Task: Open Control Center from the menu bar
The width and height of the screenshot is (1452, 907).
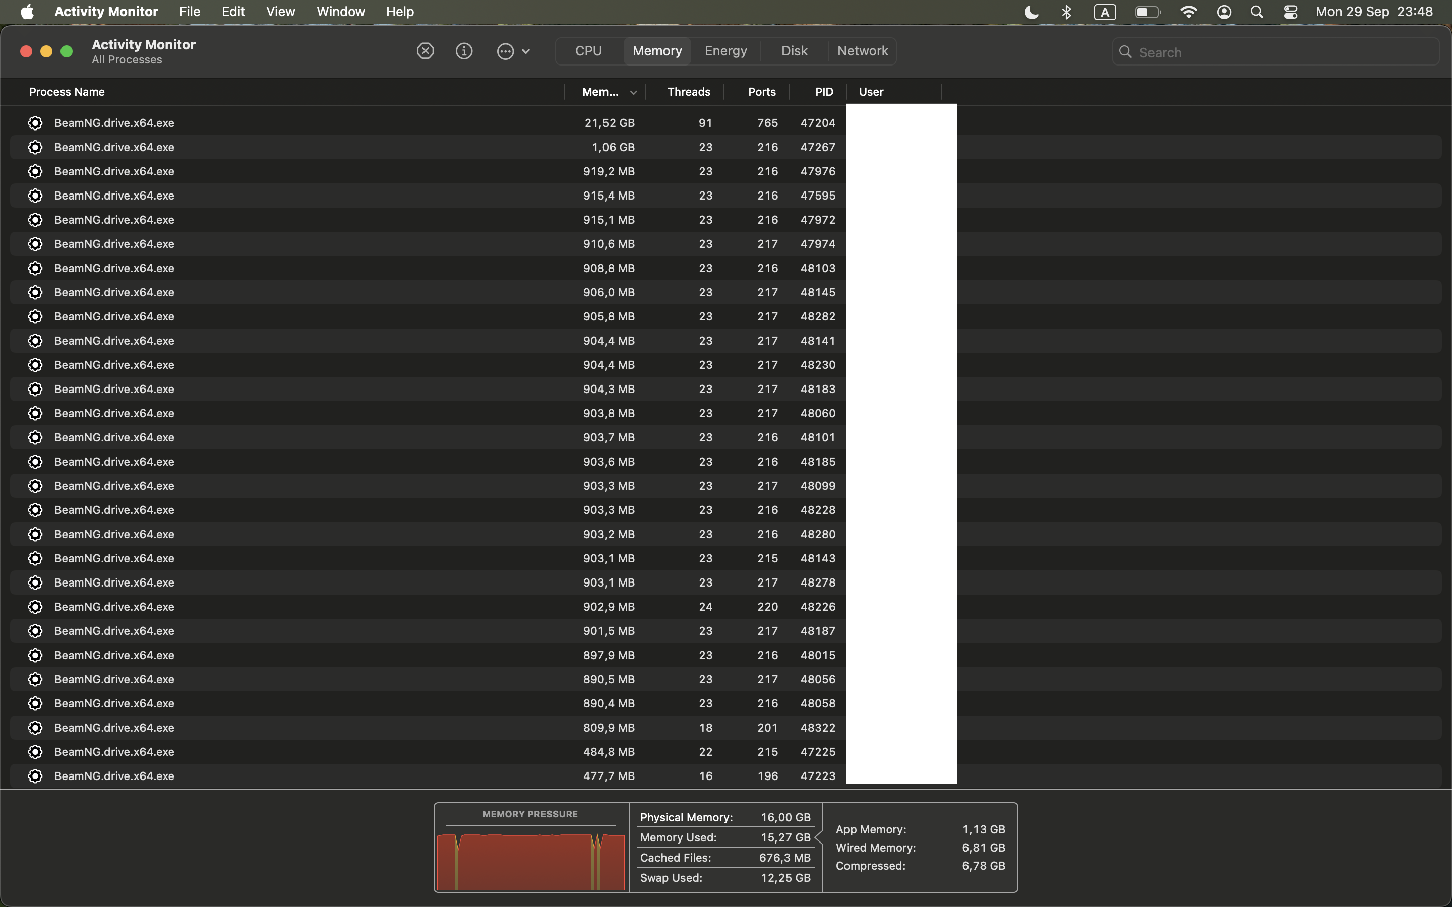Action: point(1291,12)
